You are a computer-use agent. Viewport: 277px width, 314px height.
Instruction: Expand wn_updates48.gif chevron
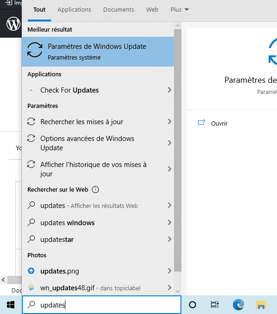[169, 288]
